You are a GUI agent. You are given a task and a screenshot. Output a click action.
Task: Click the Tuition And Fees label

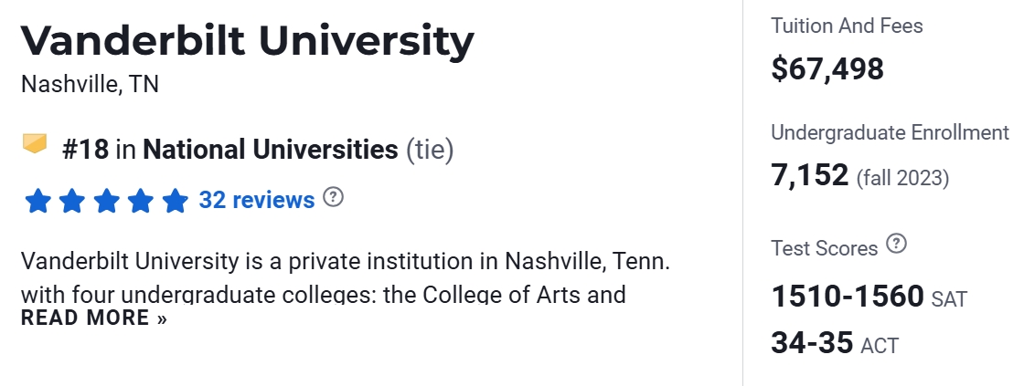coord(847,26)
